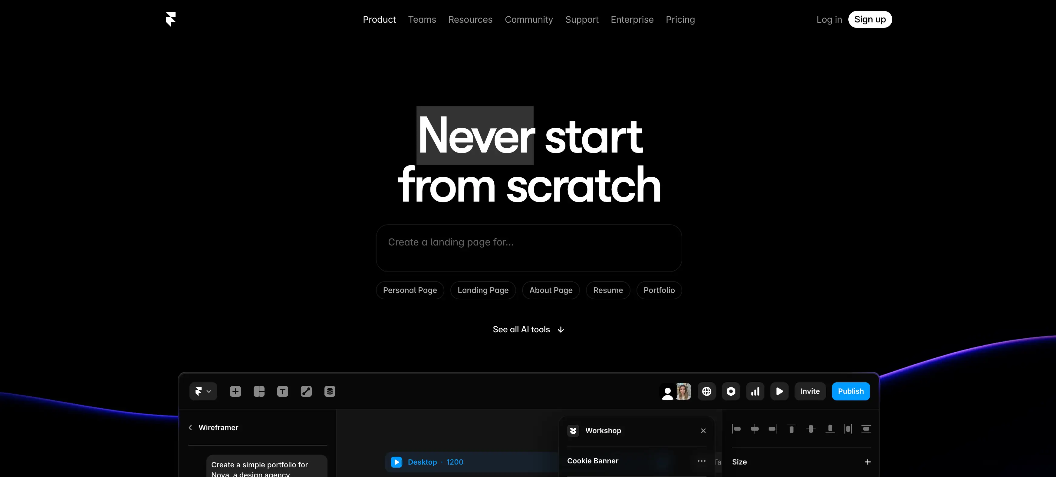Open the Layout tool
This screenshot has height=477, width=1056.
259,391
